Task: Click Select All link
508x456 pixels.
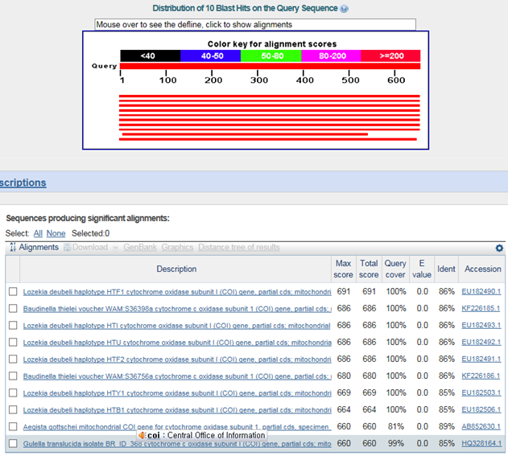Action: [38, 233]
